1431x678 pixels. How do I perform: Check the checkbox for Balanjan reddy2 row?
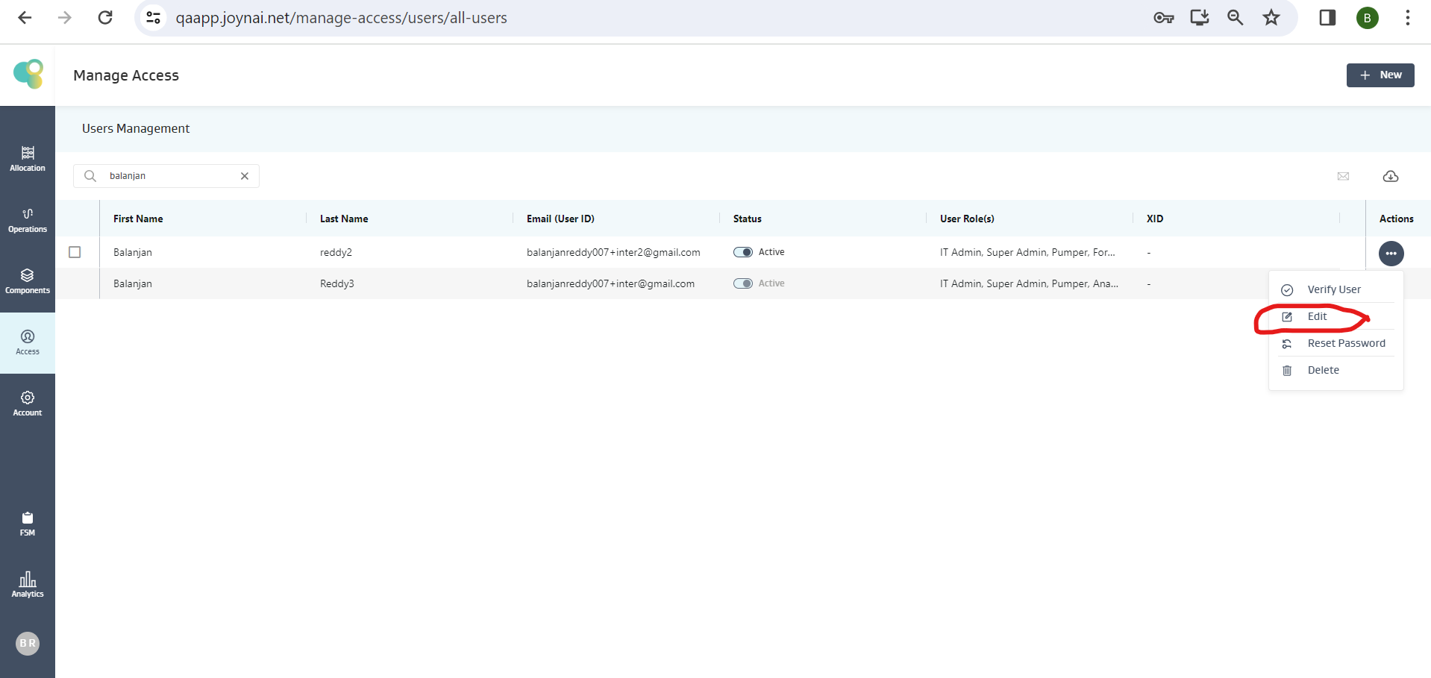pyautogui.click(x=75, y=252)
